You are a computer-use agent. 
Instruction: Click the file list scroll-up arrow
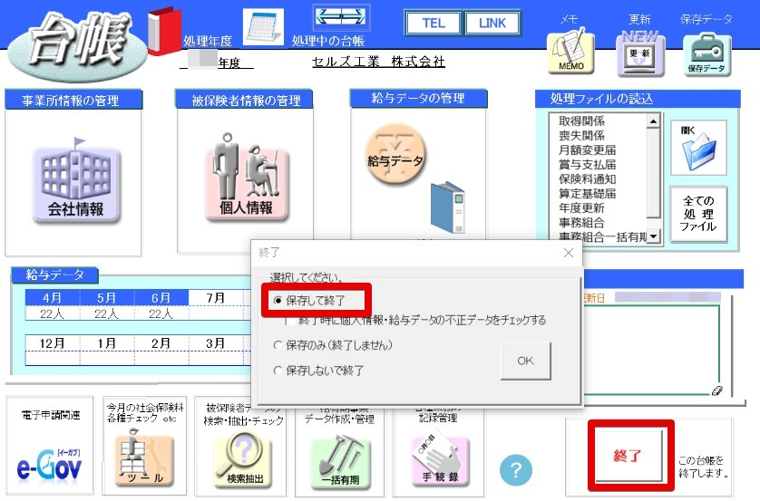(654, 120)
